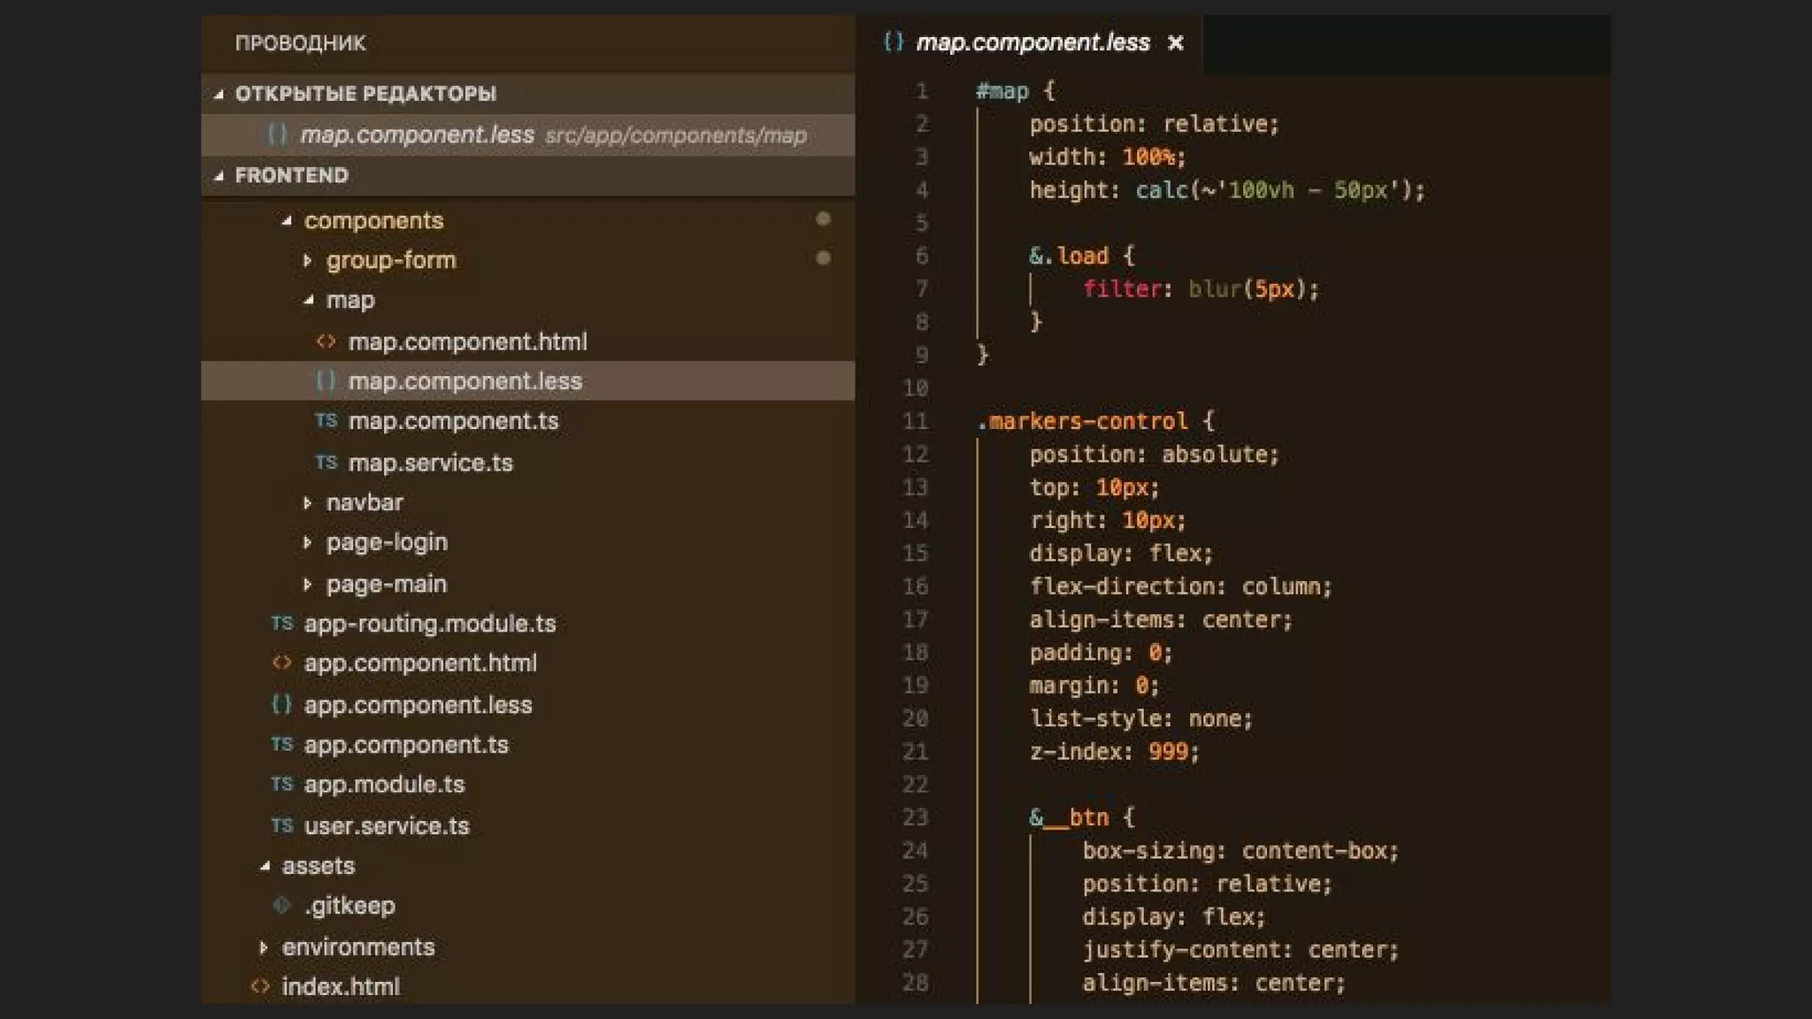Open app.module.ts from the file tree

(x=384, y=785)
